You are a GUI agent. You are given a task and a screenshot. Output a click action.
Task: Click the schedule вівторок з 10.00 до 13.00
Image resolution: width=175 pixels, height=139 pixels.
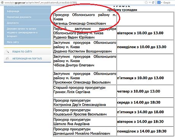pyautogui.click(x=140, y=33)
